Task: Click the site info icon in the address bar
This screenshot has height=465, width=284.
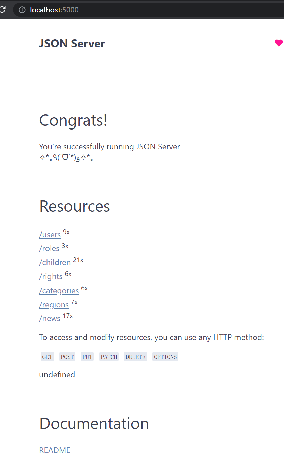Action: [22, 10]
